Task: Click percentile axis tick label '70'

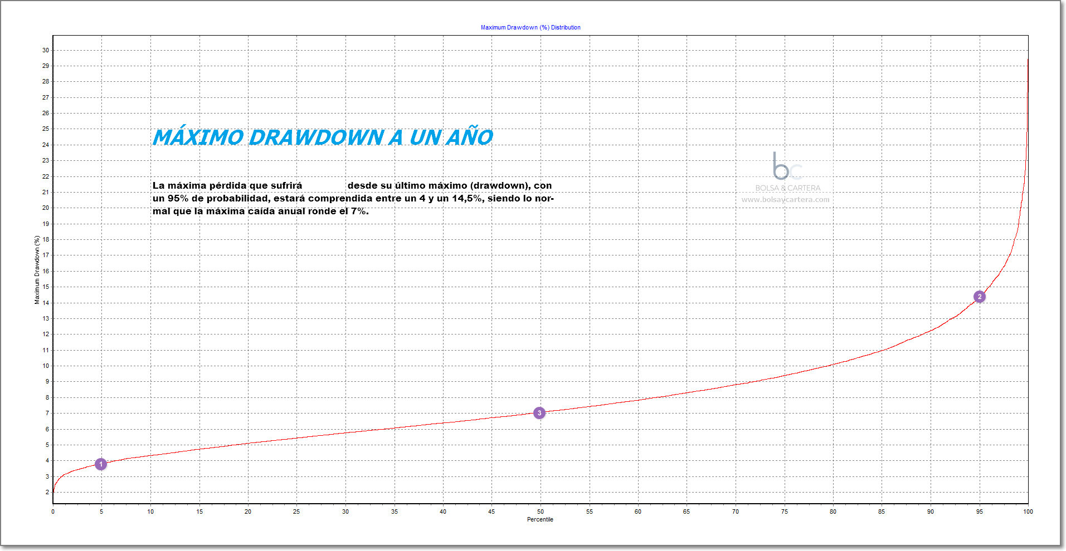Action: point(736,511)
